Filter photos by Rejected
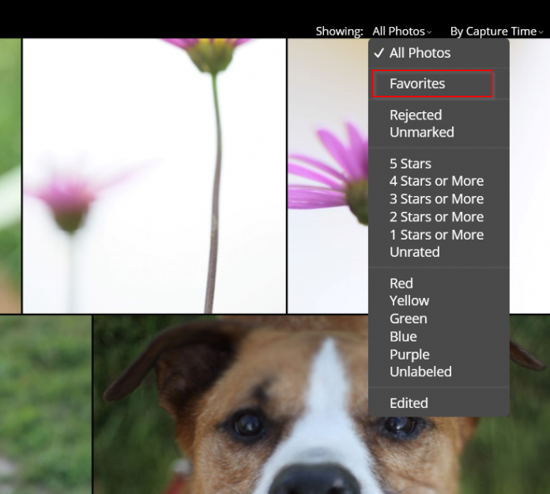 click(x=415, y=115)
